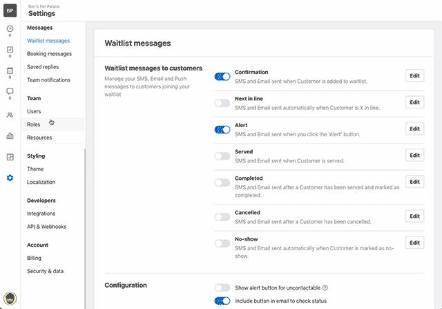The width and height of the screenshot is (442, 309).
Task: Open the calendar bookings icon in sidebar
Action: point(10,71)
